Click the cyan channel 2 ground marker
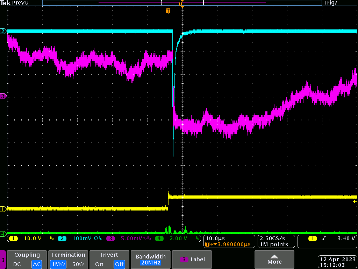Image resolution: width=358 pixels, height=269 pixels. 3,32
